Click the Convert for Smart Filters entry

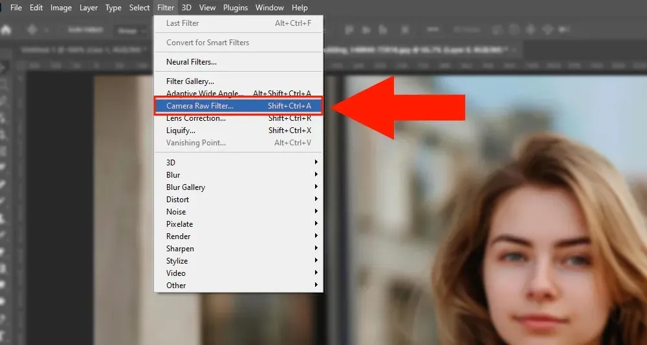point(239,43)
